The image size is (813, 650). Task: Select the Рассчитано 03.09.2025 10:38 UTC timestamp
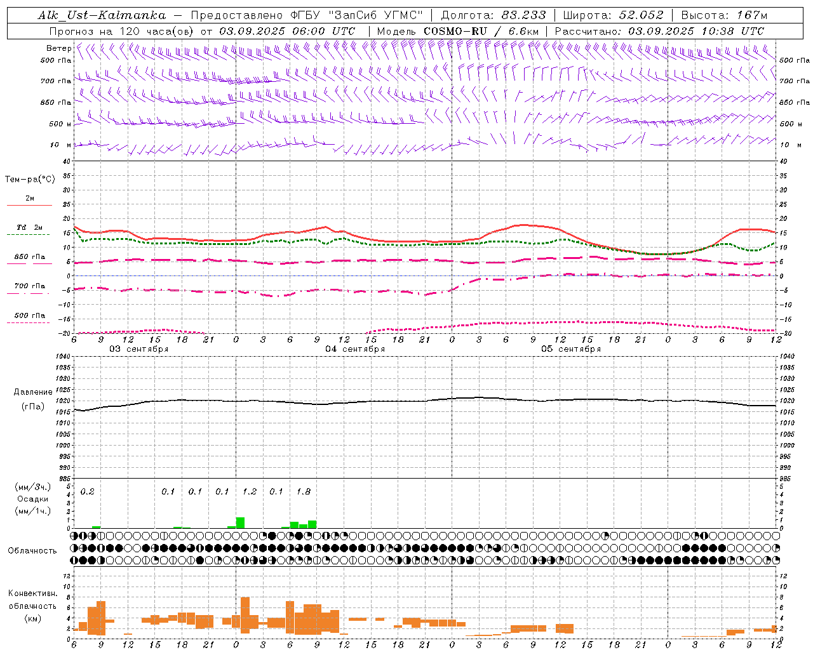659,31
